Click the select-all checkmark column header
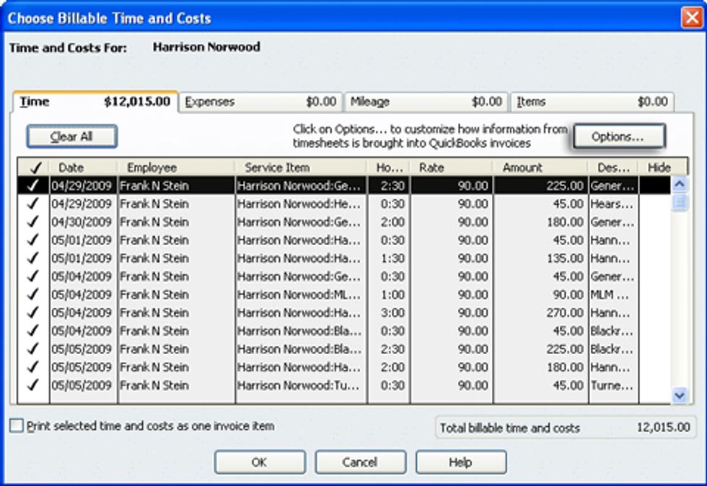Viewport: 707px width, 486px height. 30,167
